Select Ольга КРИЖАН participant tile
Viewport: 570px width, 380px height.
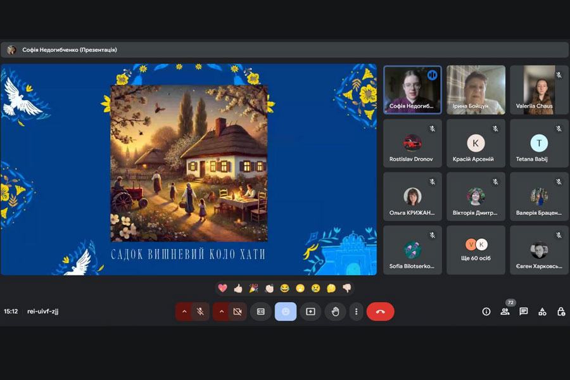412,196
